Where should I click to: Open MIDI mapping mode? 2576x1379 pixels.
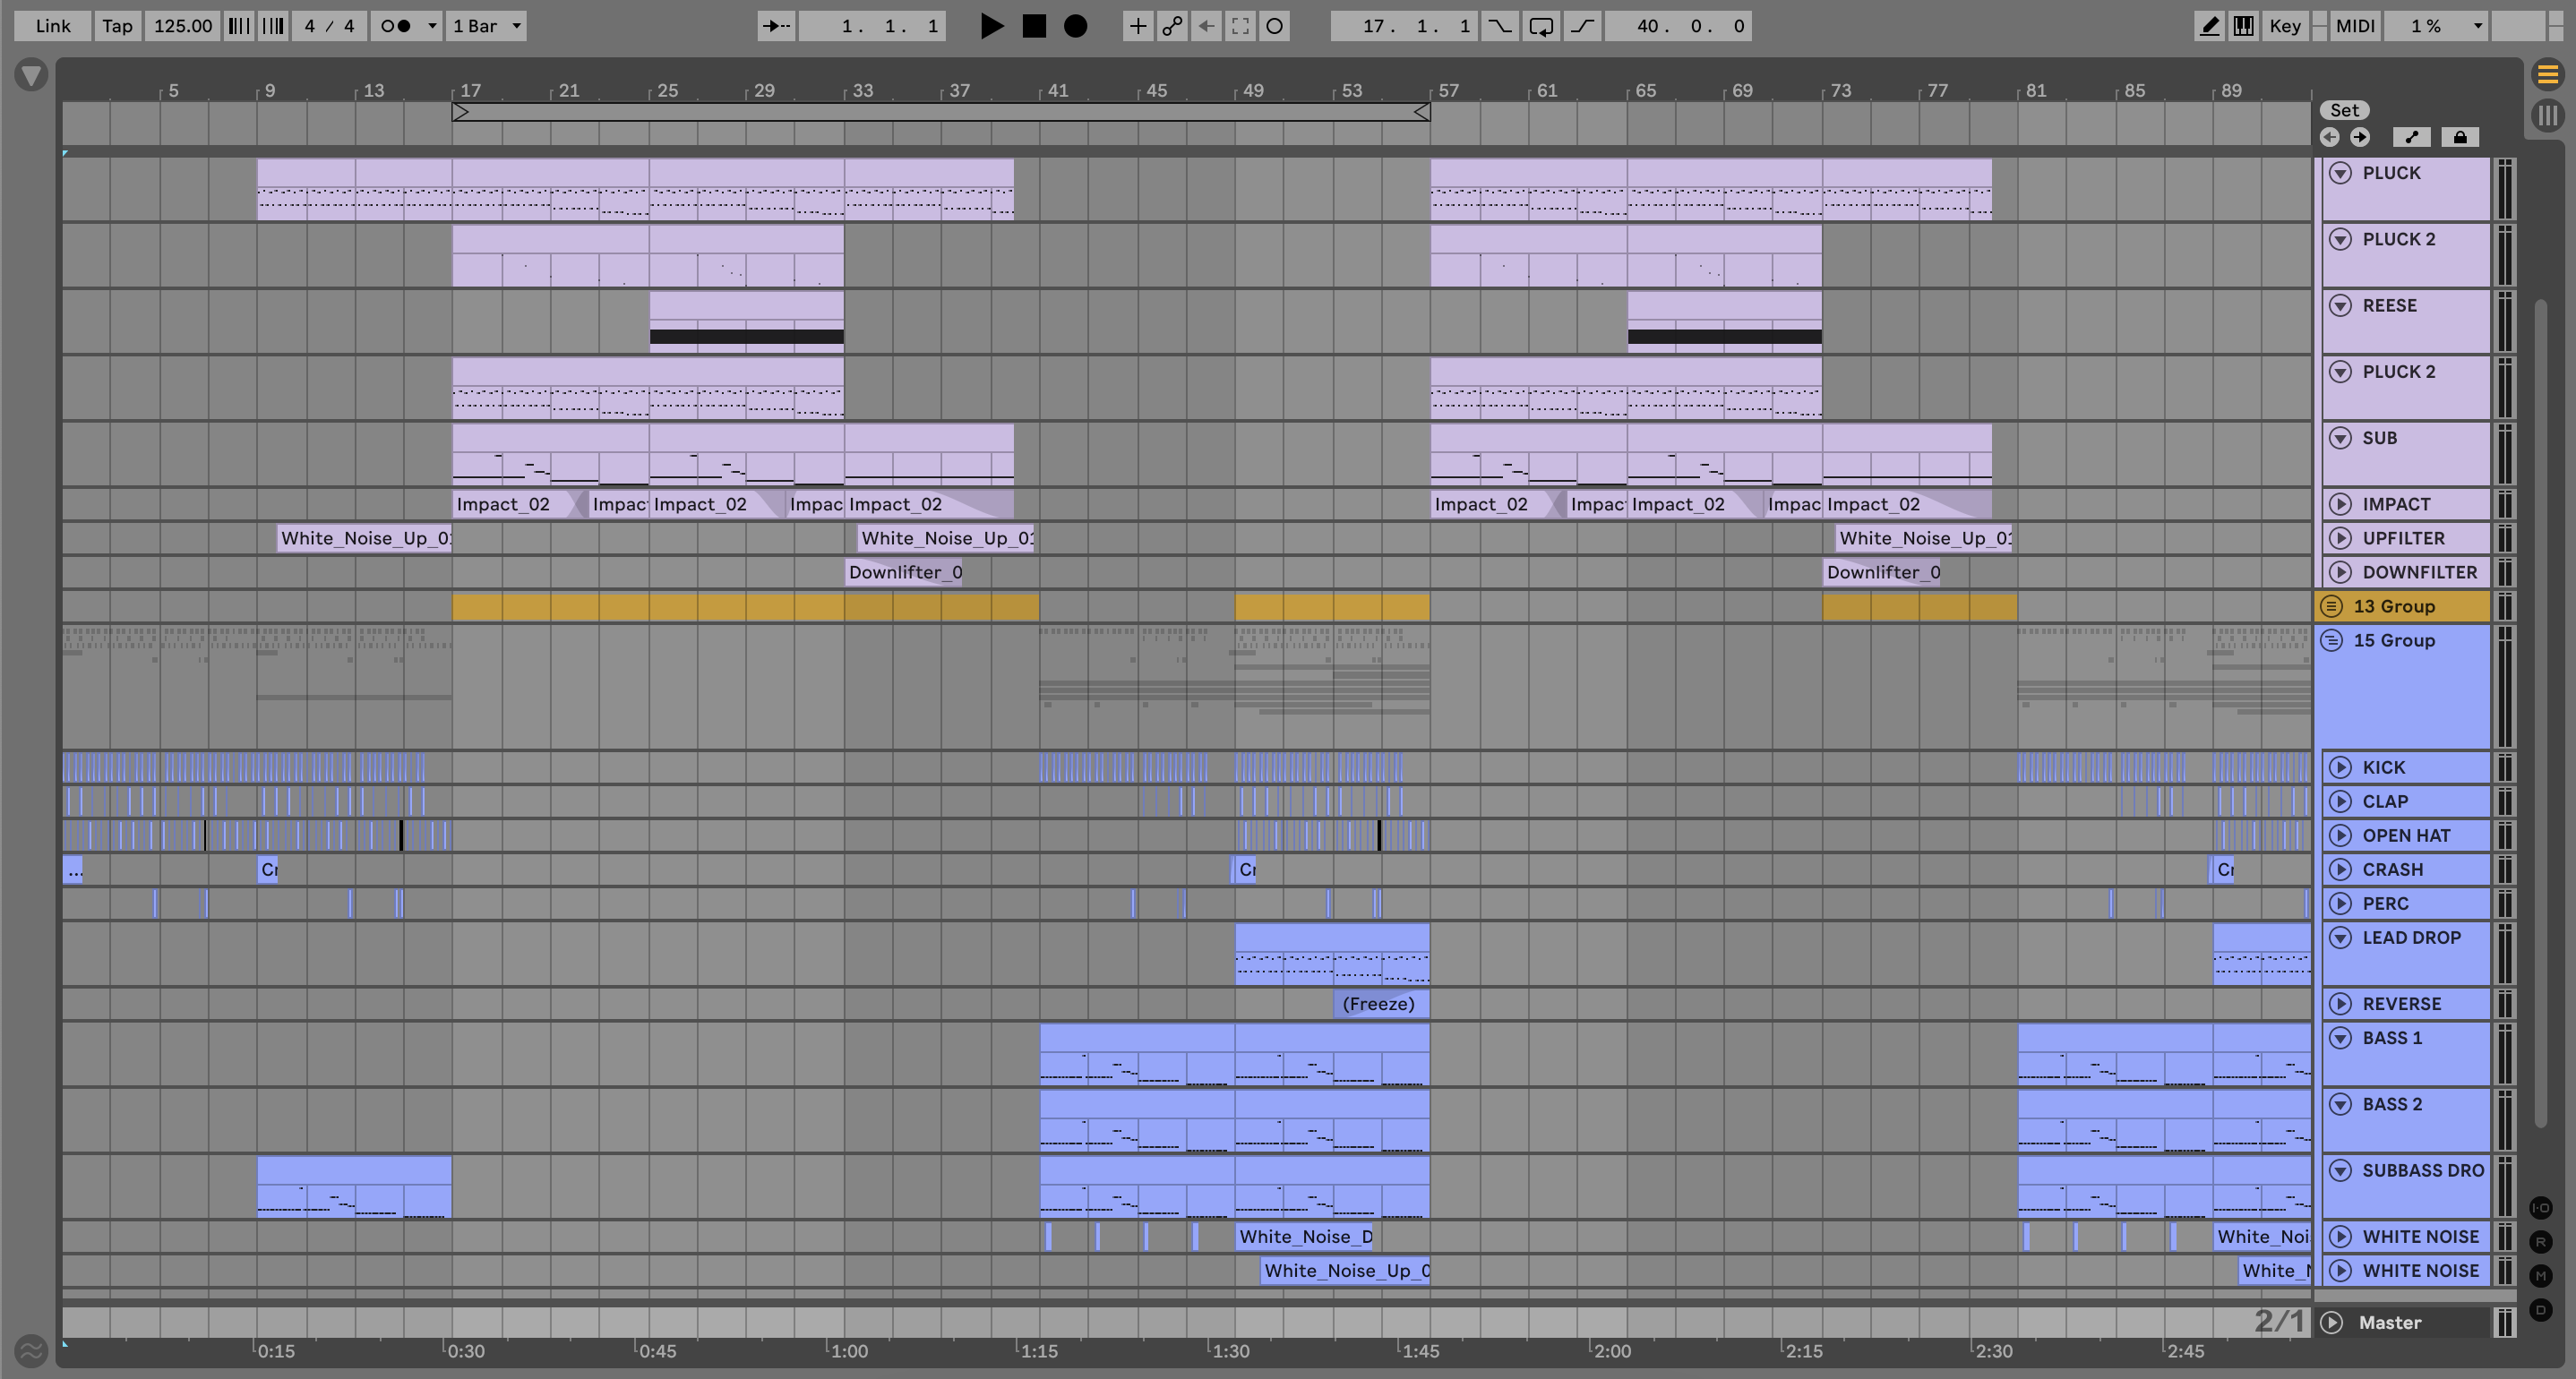(x=2354, y=26)
